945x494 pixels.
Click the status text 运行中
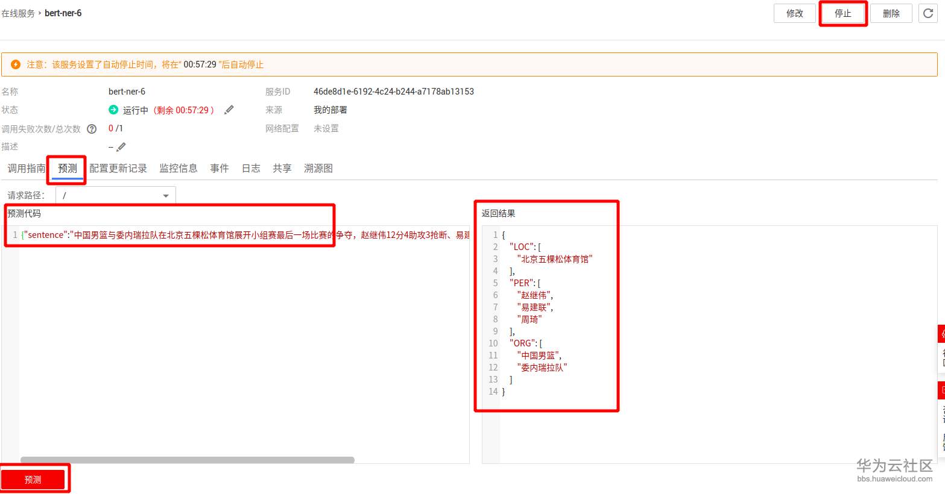click(136, 110)
